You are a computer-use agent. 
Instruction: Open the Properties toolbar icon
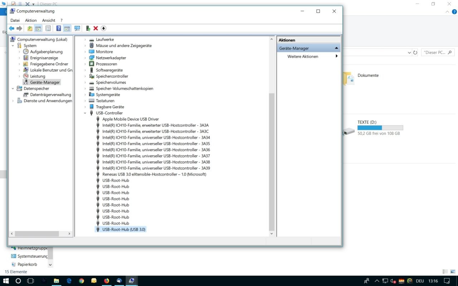[x=48, y=28]
